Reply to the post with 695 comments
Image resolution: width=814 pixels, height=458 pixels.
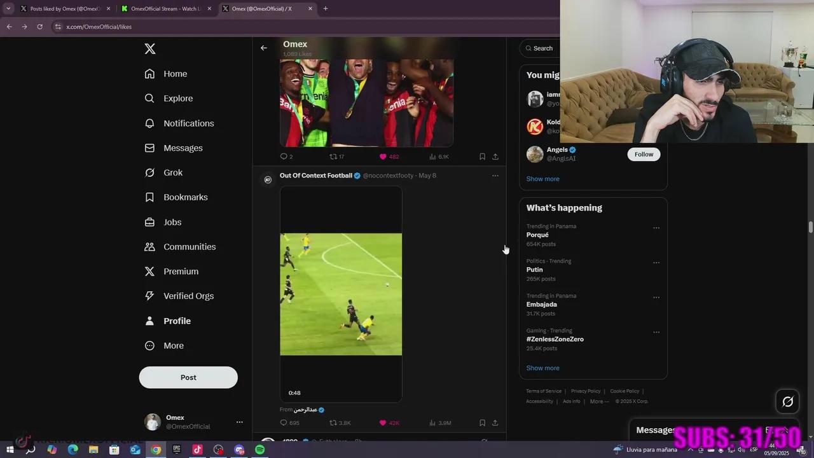pyautogui.click(x=289, y=423)
